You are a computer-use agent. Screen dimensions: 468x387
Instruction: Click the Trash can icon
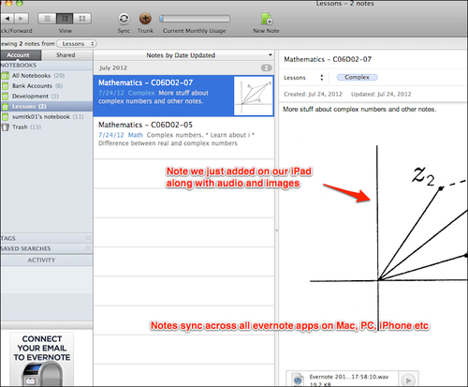pyautogui.click(x=5, y=127)
